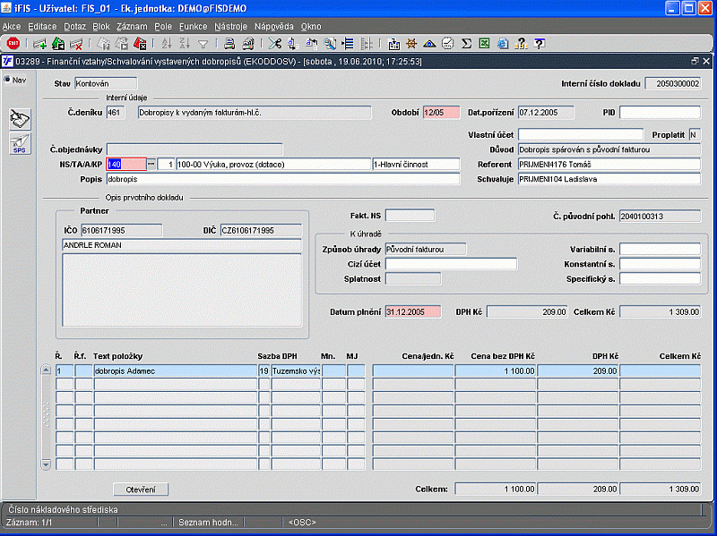
Task: Click the Č. původní pohl. field 2040100313
Action: tap(660, 216)
